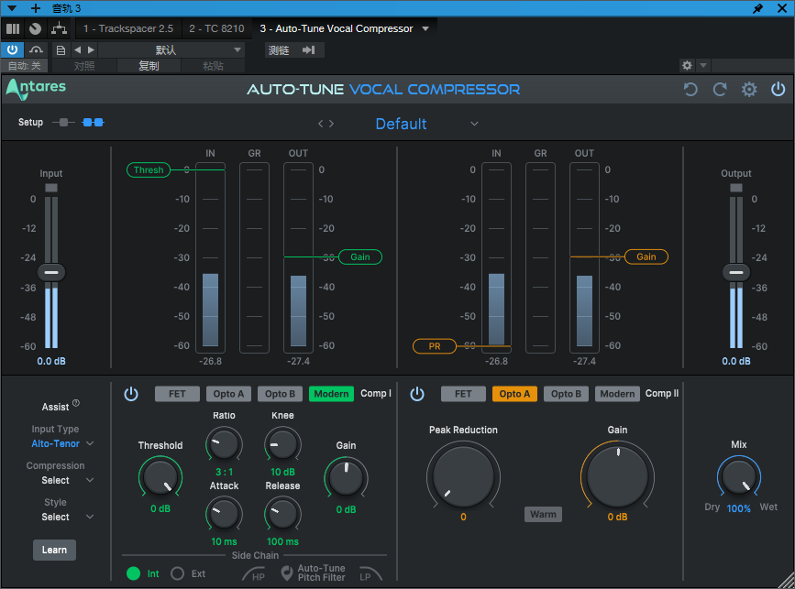The height and width of the screenshot is (589, 795).
Task: Click the 自动: 关 automation button
Action: click(25, 66)
